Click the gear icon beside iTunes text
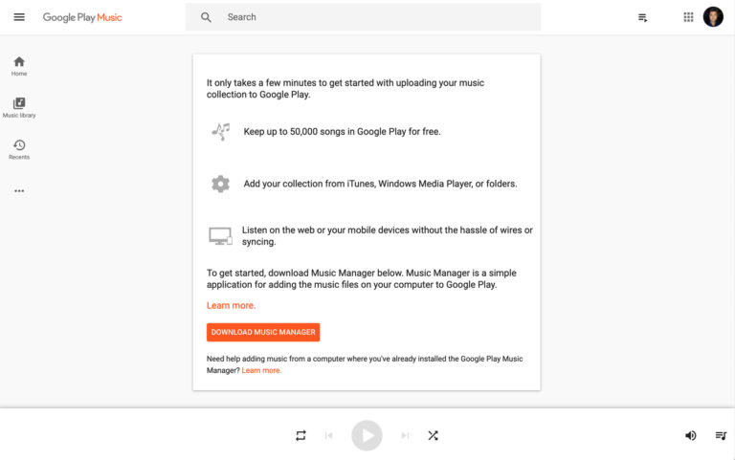735x460 pixels. [220, 184]
